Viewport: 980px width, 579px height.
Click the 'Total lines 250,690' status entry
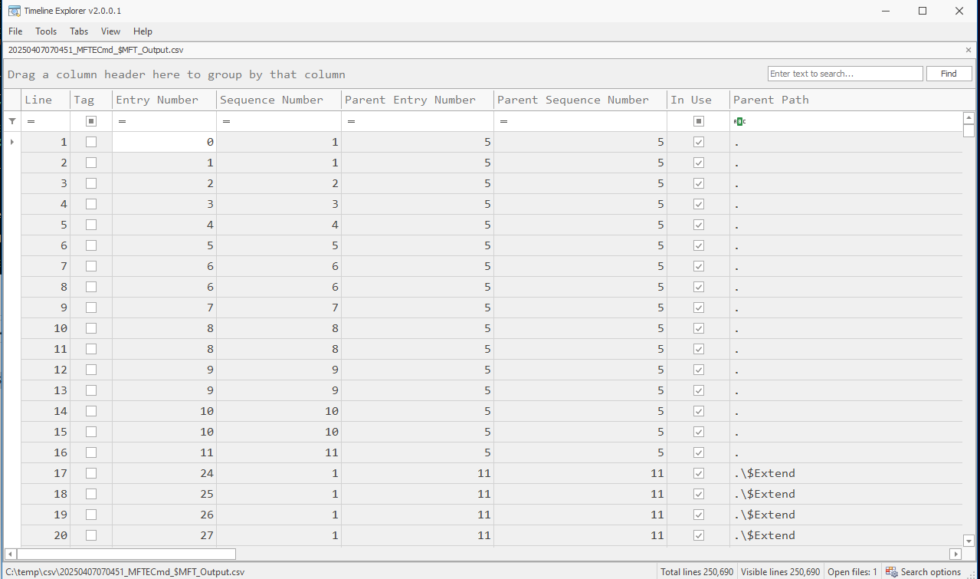click(696, 572)
